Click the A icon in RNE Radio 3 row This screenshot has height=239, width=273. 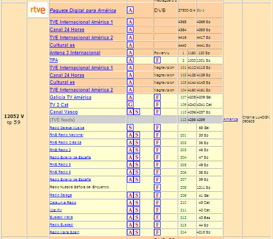click(130, 150)
